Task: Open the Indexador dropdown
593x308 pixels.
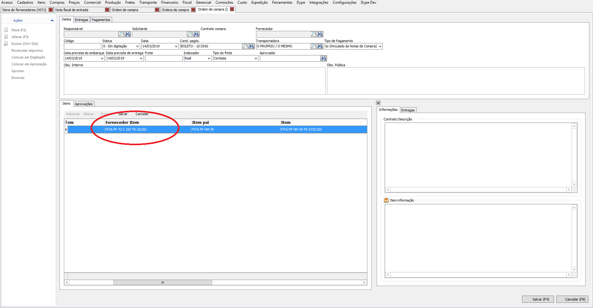Action: pyautogui.click(x=209, y=58)
